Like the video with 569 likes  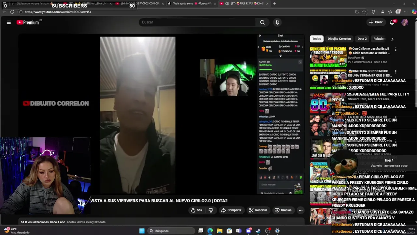(196, 210)
